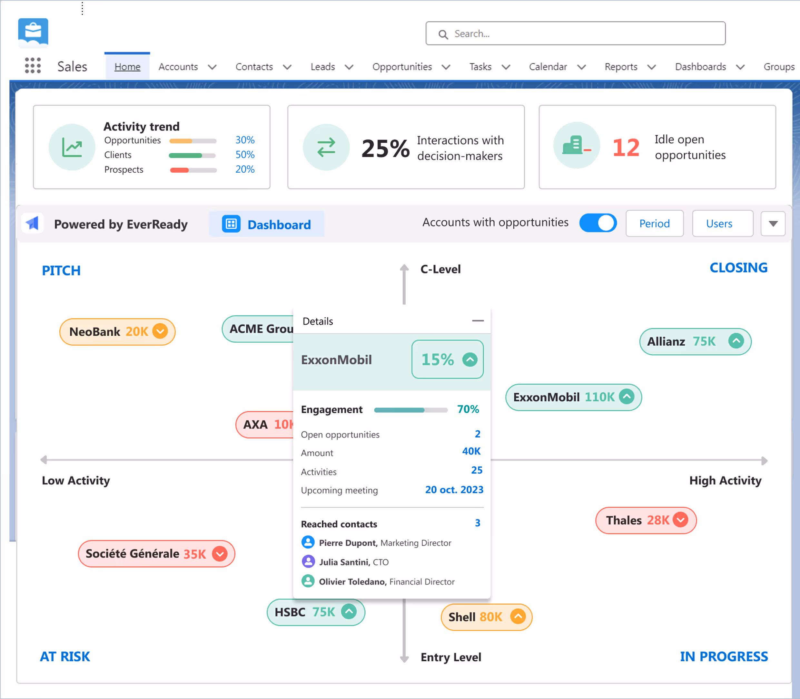Expand the Dashboards tab dropdown chevron
Image resolution: width=800 pixels, height=699 pixels.
click(x=740, y=67)
